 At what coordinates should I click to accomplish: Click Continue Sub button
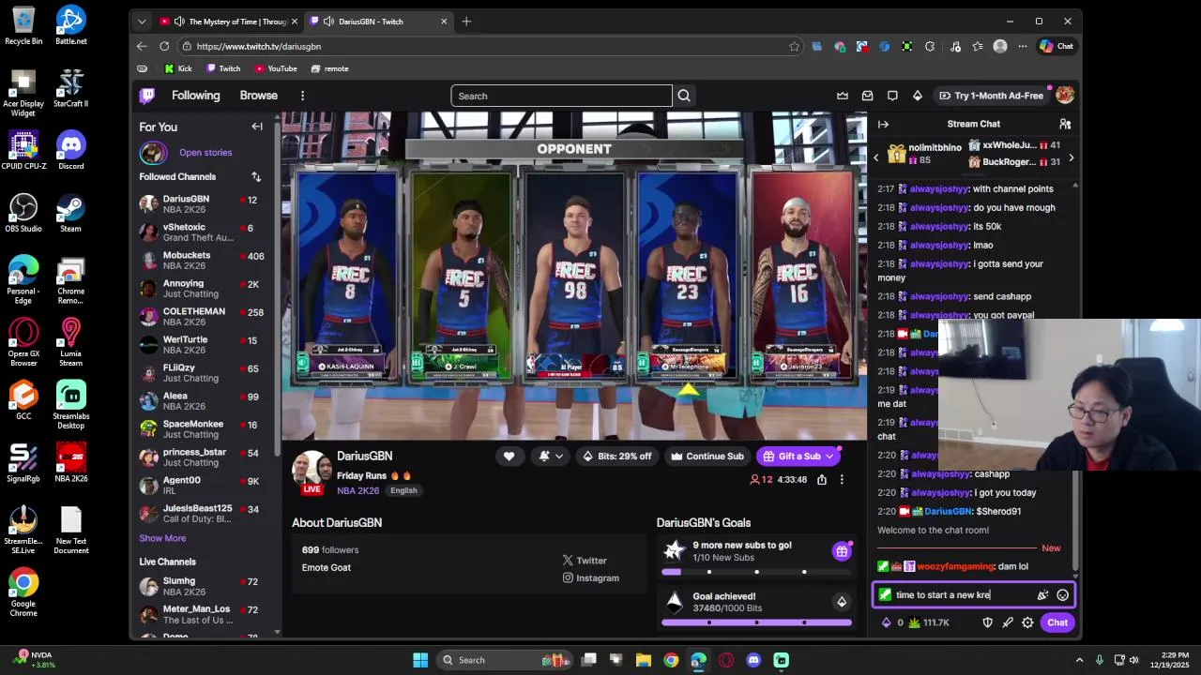707,457
